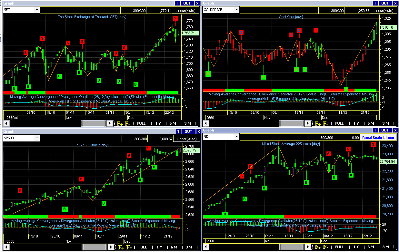Viewport: 399px width, 252px height.
Task: Select 3M range in NIX graph
Action: 385,247
